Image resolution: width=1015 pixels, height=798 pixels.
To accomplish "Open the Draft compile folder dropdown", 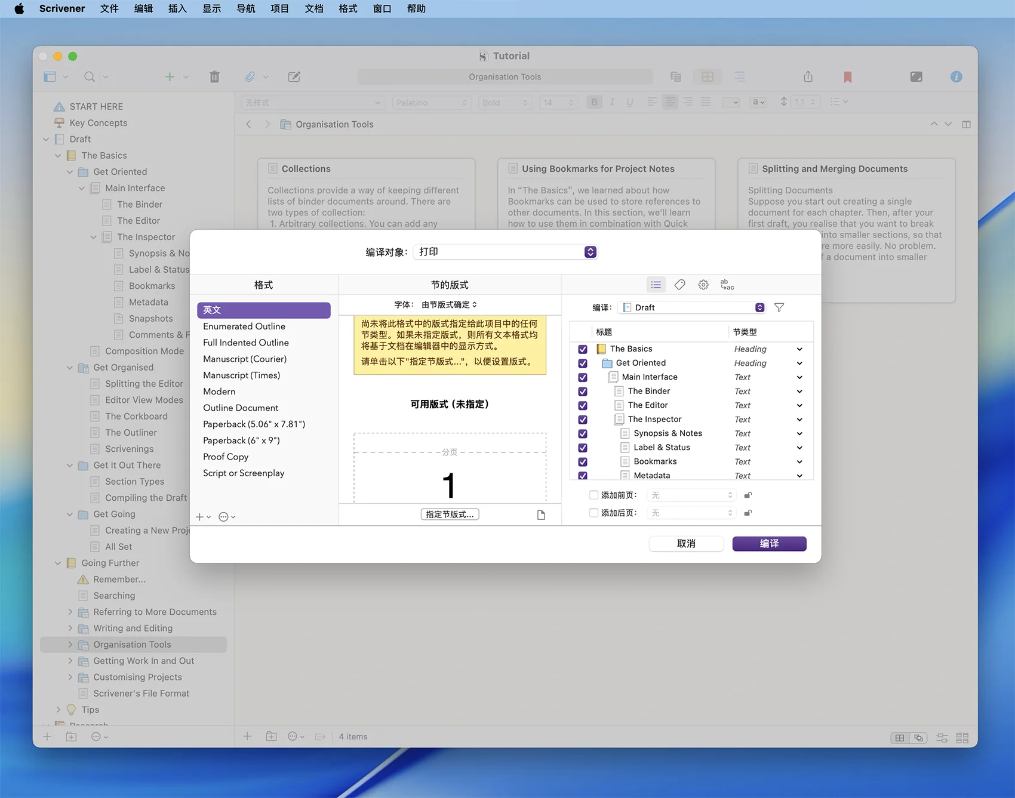I will 691,307.
